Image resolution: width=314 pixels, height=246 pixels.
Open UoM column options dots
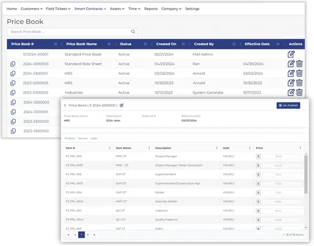tap(250, 148)
